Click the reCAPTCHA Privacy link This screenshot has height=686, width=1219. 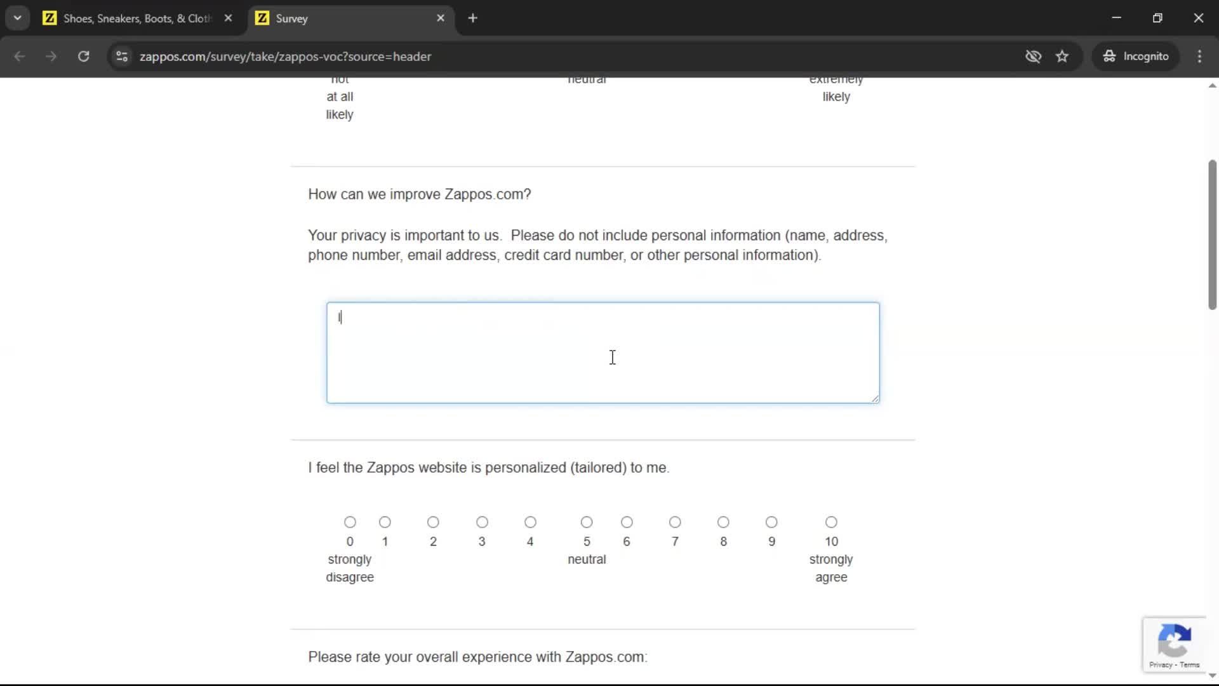[1161, 665]
